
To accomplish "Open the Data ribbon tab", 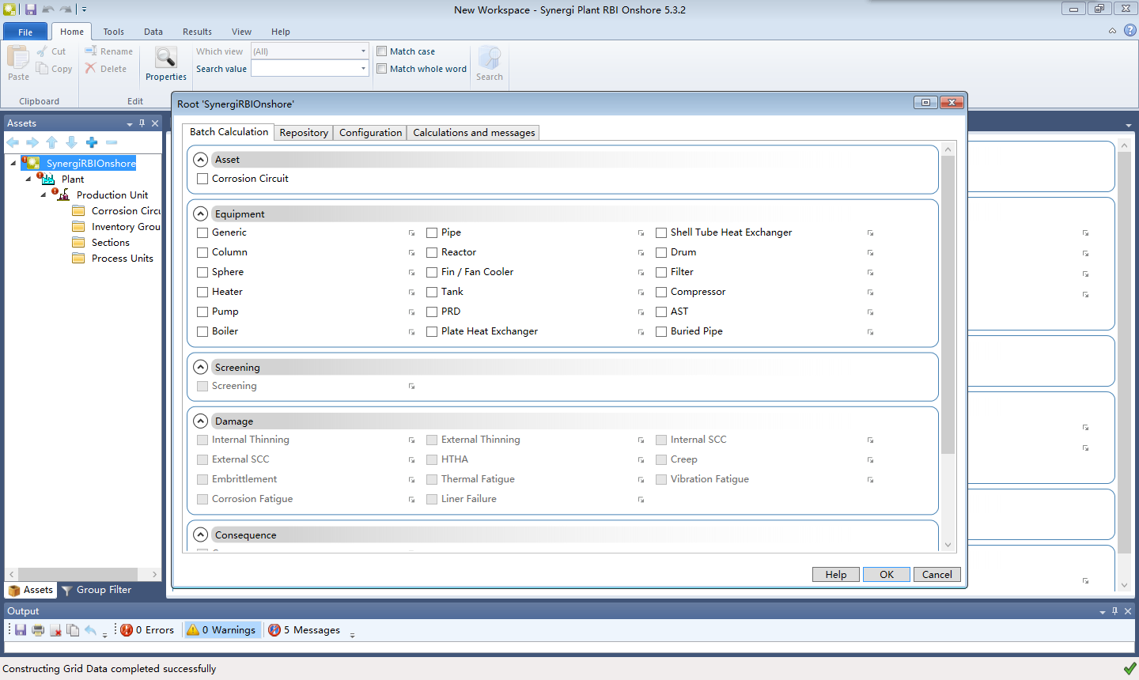I will [153, 32].
